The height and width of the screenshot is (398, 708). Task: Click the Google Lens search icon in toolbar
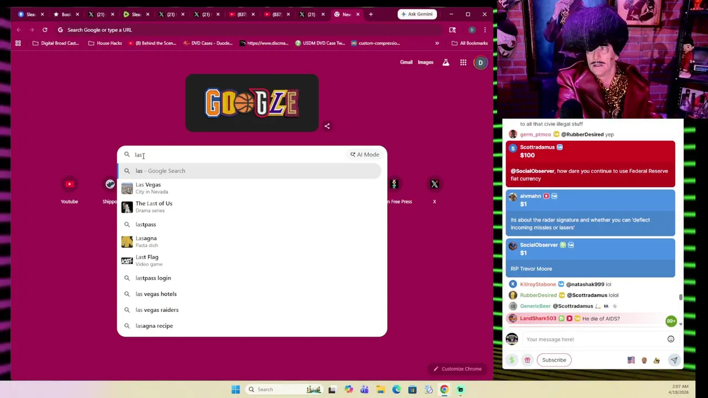452,30
